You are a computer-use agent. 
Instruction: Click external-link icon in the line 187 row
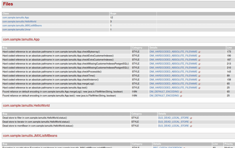(199, 60)
